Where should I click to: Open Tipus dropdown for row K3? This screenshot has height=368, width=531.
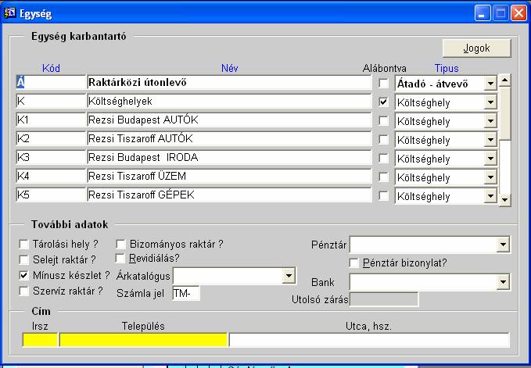point(490,159)
